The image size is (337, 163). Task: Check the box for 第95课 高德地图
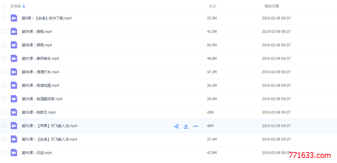(5, 85)
